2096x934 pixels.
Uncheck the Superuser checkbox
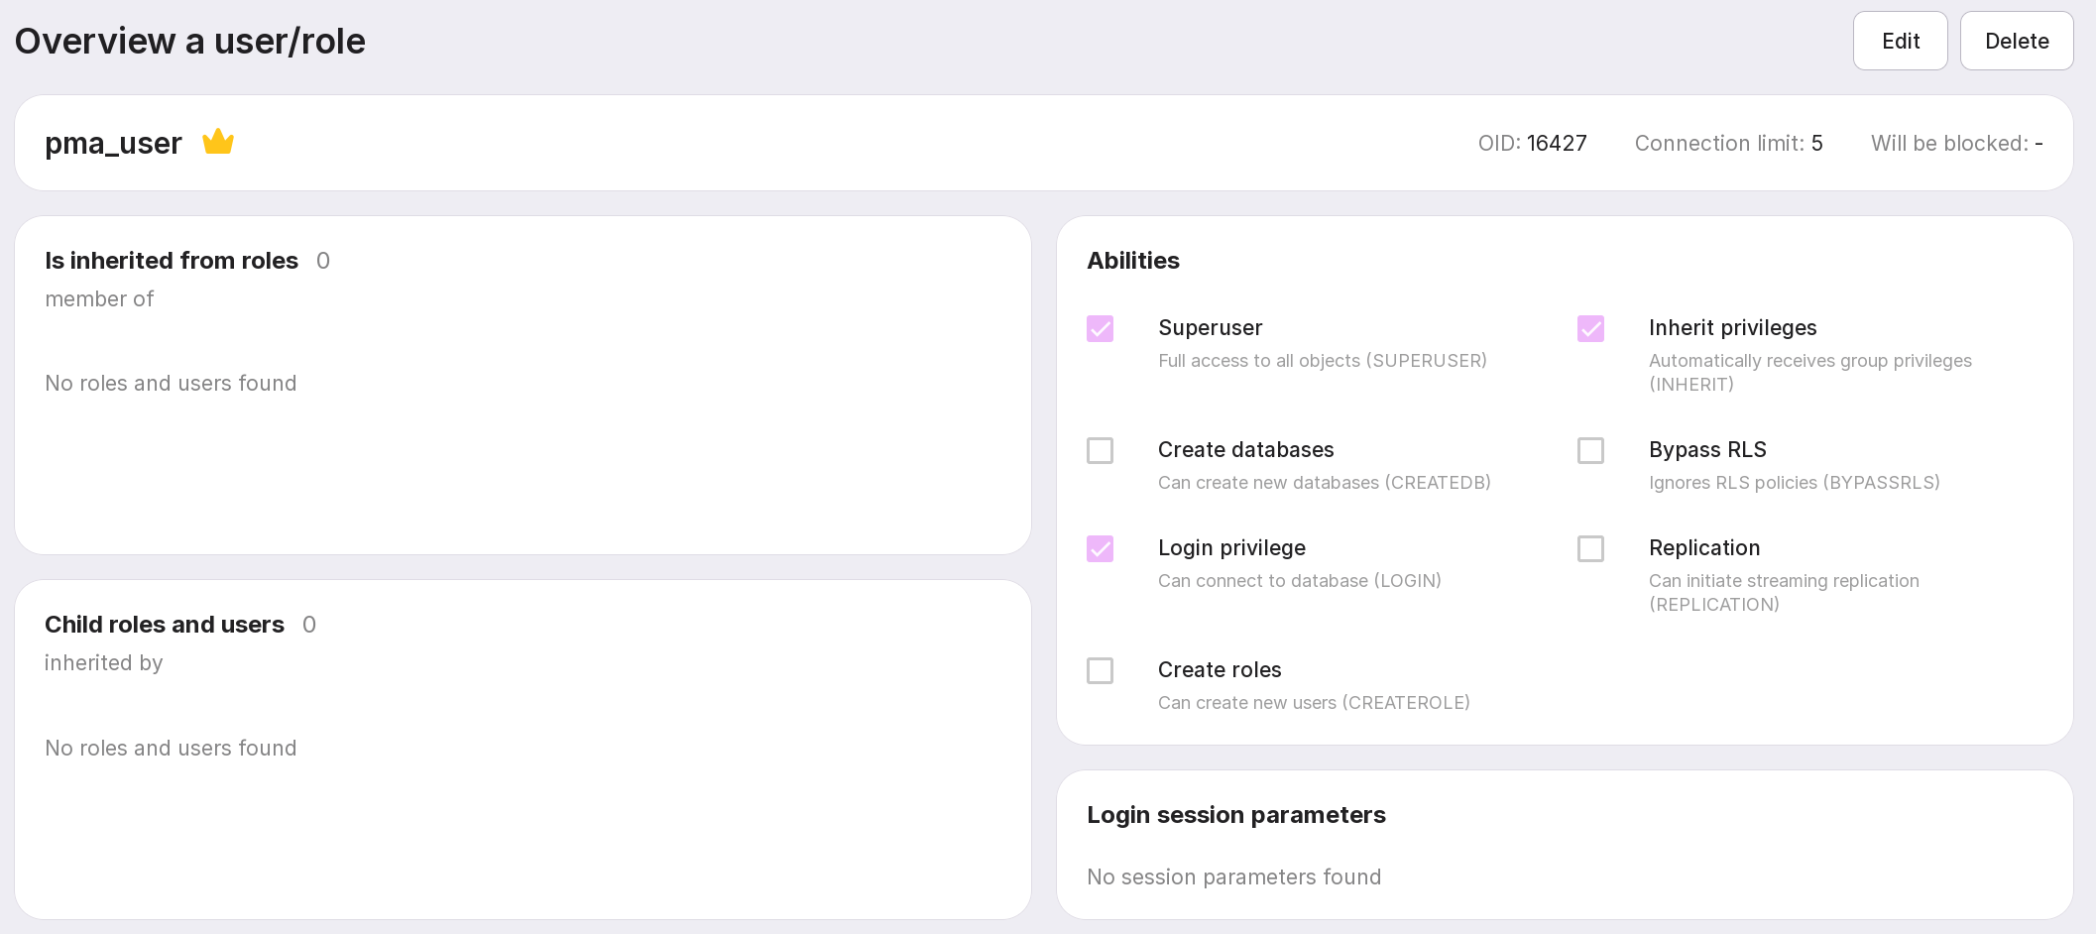pyautogui.click(x=1100, y=329)
